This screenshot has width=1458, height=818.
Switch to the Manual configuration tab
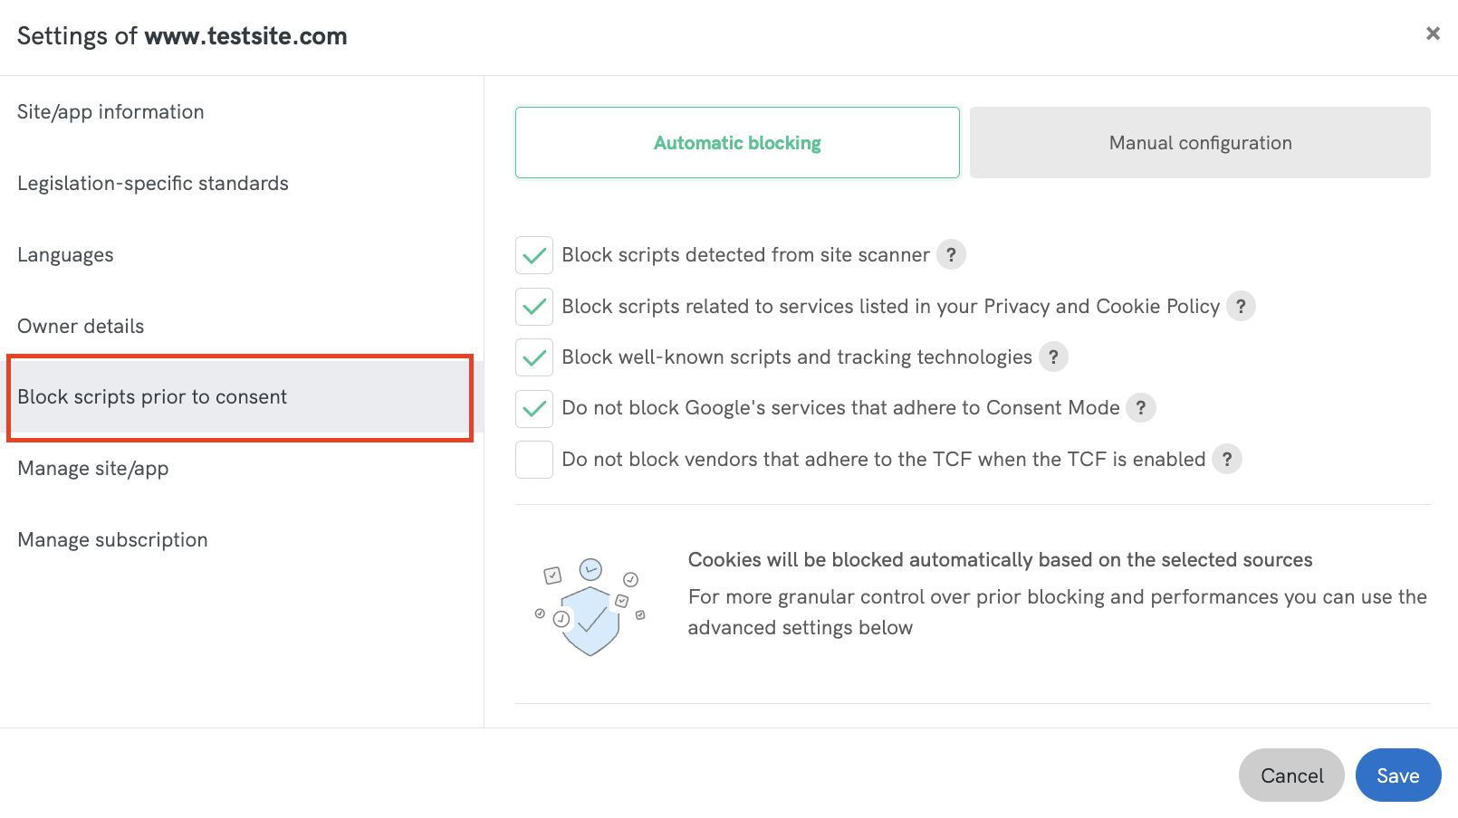[x=1200, y=142]
